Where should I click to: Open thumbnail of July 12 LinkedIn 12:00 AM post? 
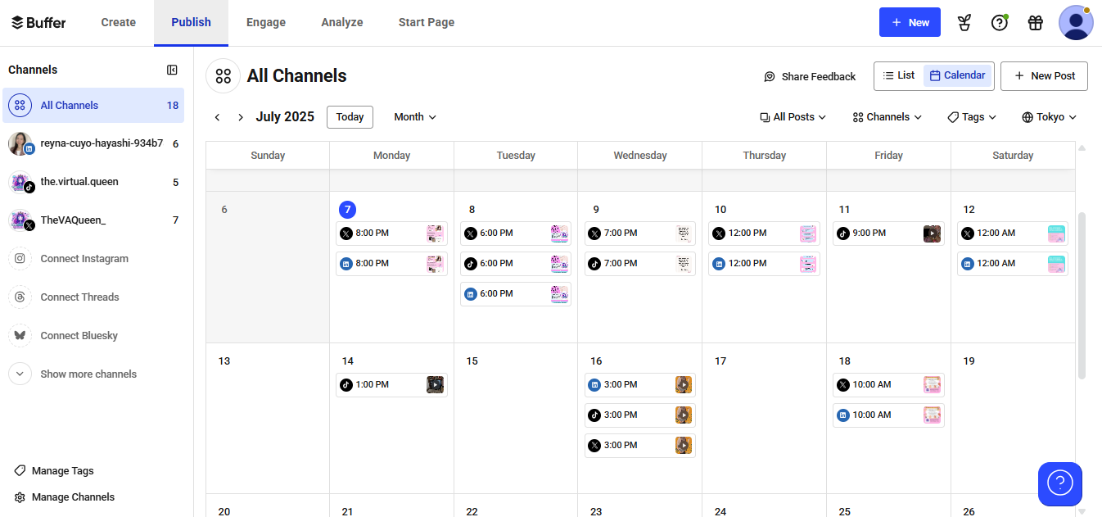[x=1057, y=264]
